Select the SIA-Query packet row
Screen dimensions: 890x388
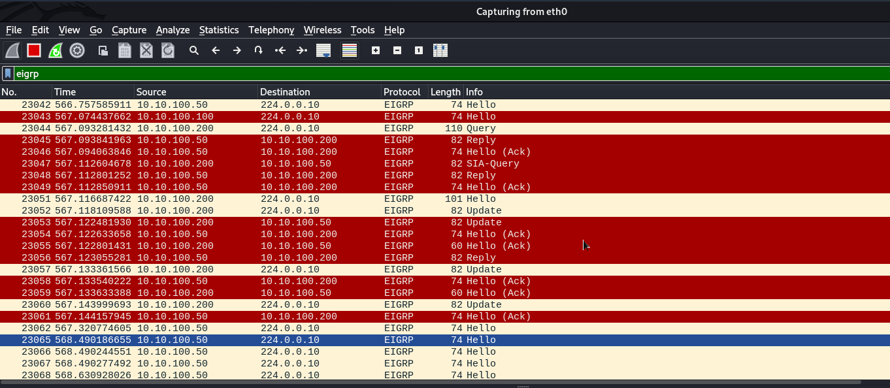(x=261, y=164)
